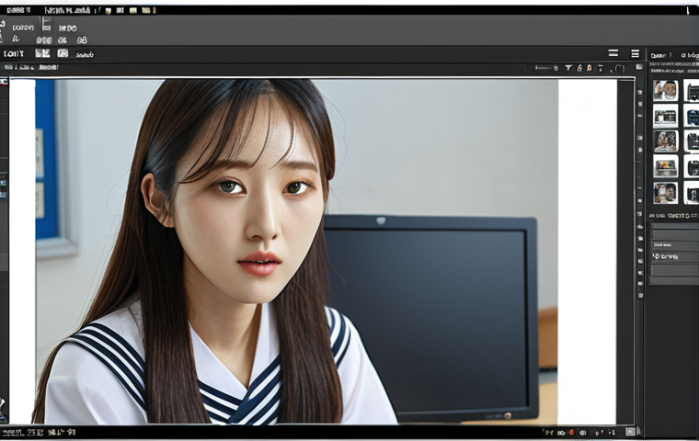Viewport: 699px width, 441px height.
Task: Click the three-line hamburger menu icon
Action: 636,53
